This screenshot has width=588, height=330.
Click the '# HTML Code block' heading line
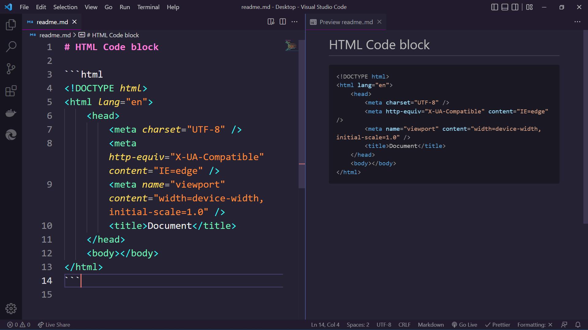(x=111, y=47)
